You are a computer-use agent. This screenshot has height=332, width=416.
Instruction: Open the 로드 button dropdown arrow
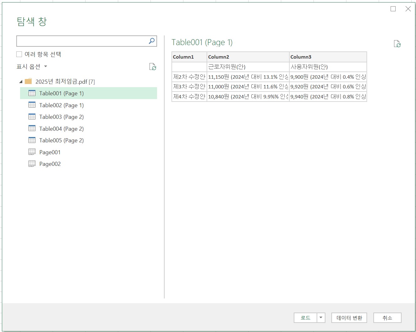(x=321, y=318)
